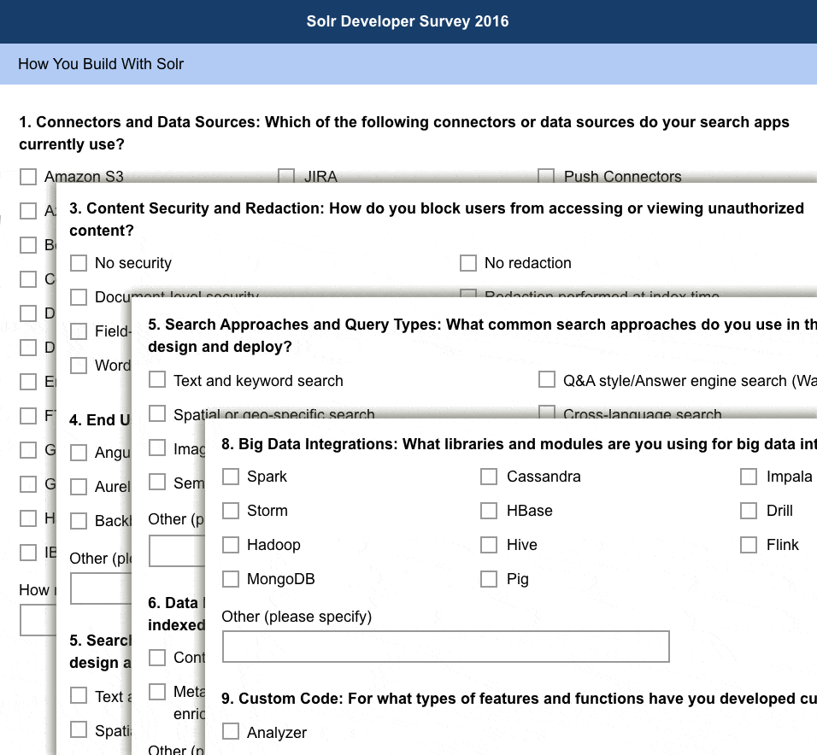Check the Cassandra checkbox
The width and height of the screenshot is (817, 755).
[489, 477]
